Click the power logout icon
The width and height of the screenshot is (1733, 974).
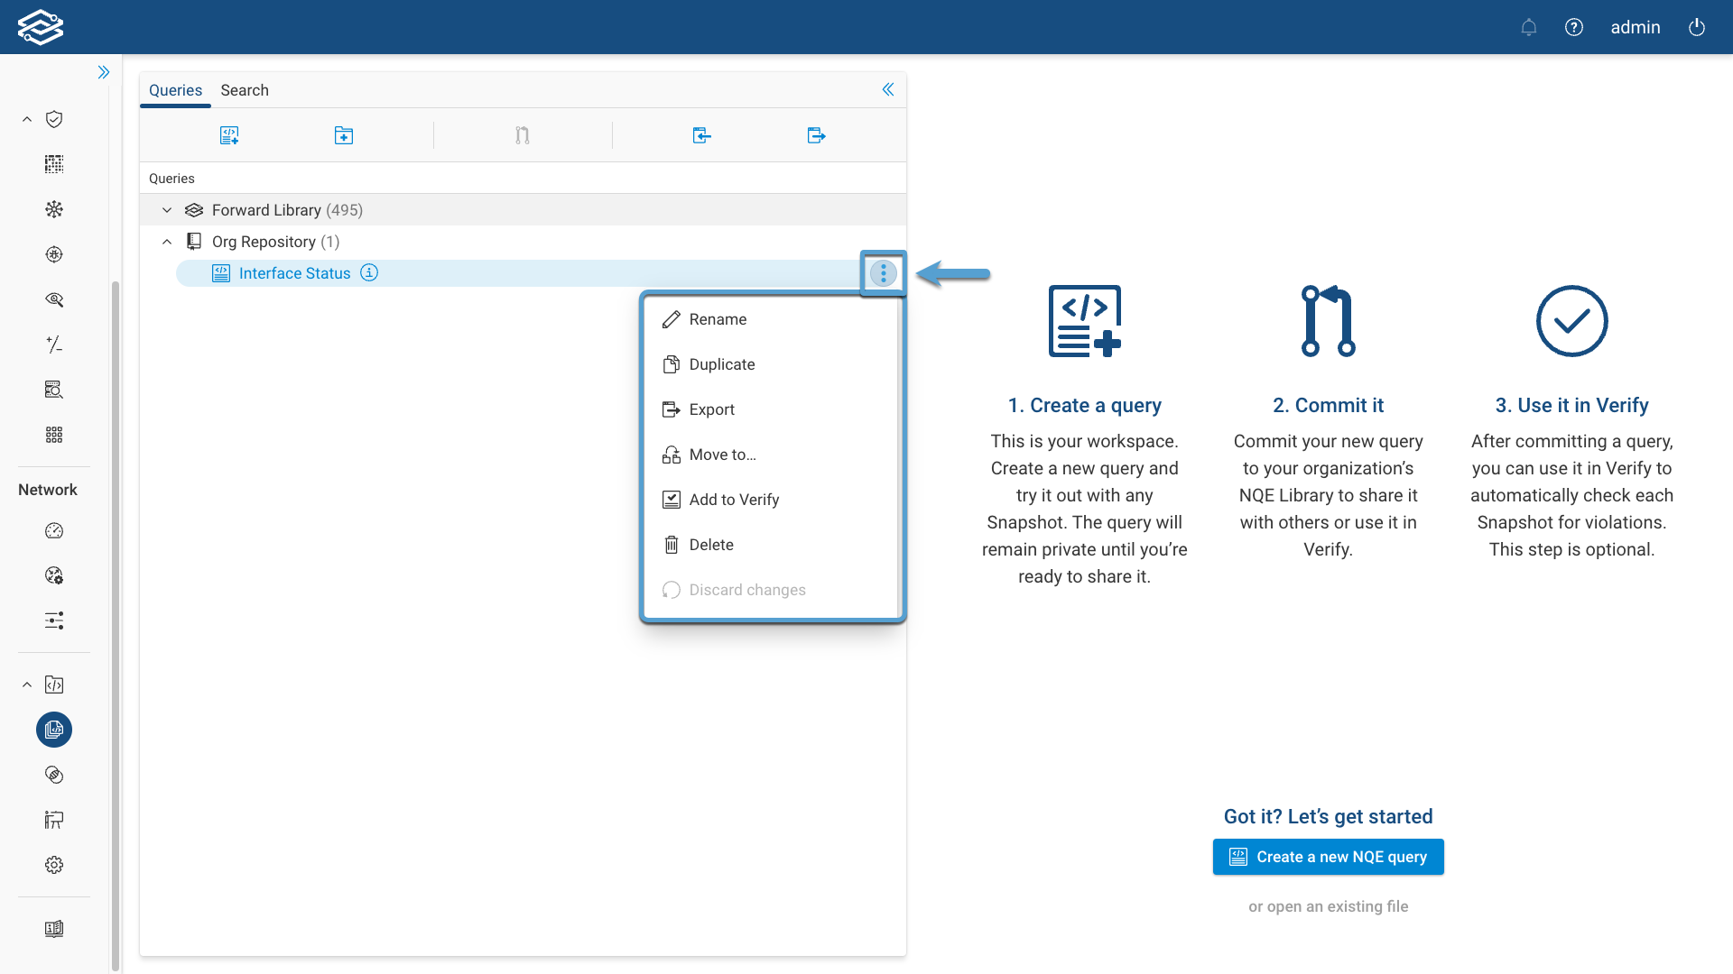(x=1697, y=27)
